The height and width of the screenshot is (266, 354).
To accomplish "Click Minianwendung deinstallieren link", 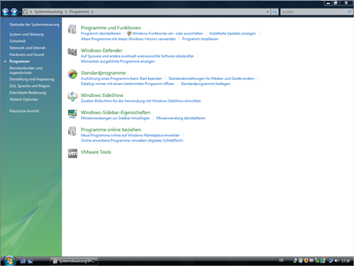I will pyautogui.click(x=181, y=118).
